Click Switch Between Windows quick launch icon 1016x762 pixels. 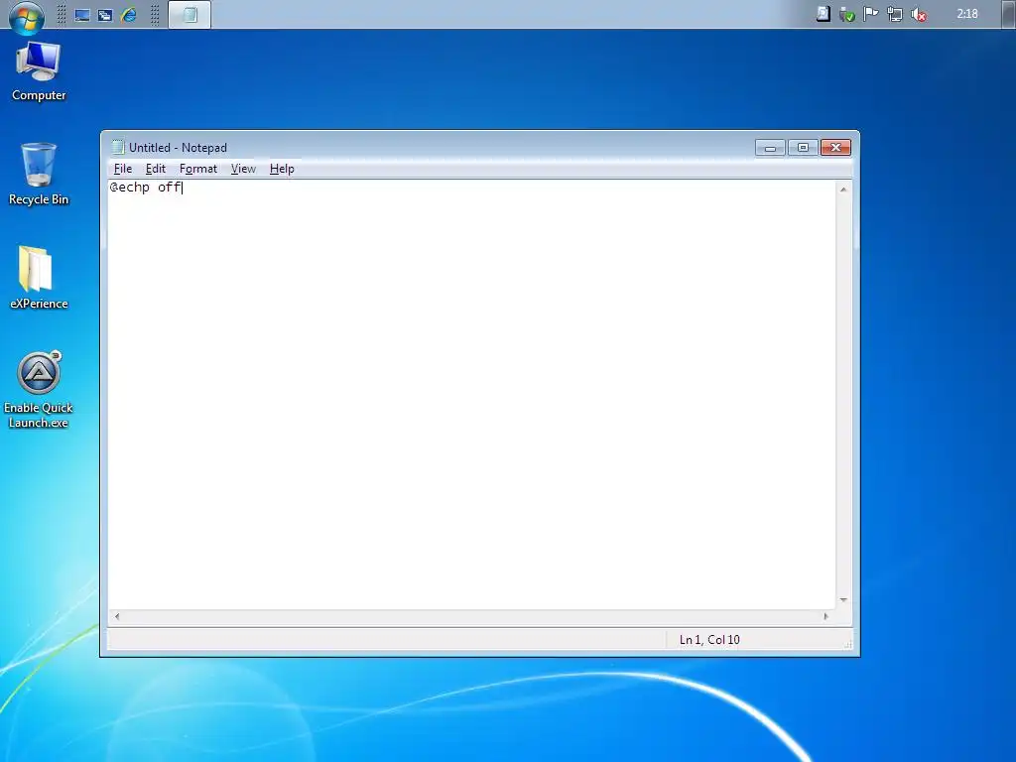tap(105, 15)
